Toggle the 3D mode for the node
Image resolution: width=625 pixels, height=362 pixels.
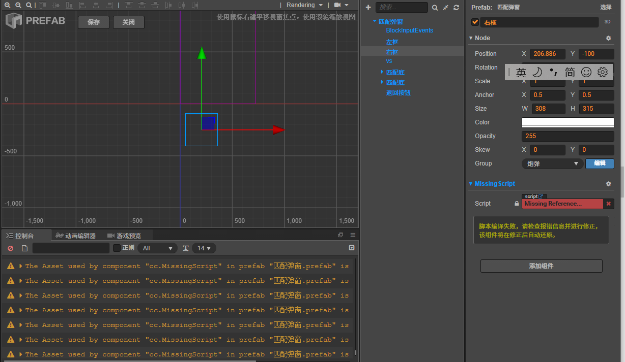(x=607, y=22)
